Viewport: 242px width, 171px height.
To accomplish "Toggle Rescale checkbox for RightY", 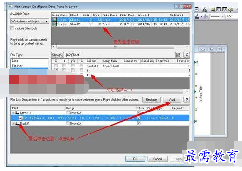I will [x=68, y=123].
